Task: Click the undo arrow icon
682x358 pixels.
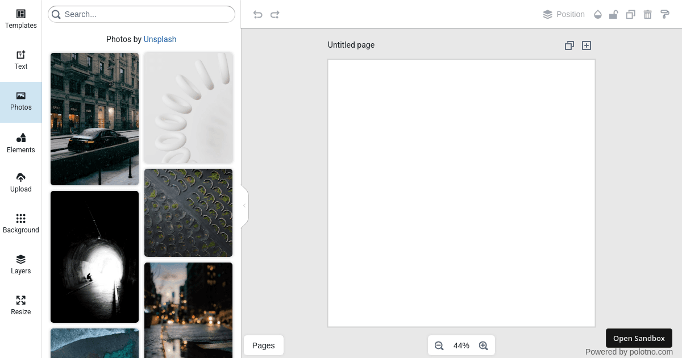Action: click(258, 14)
